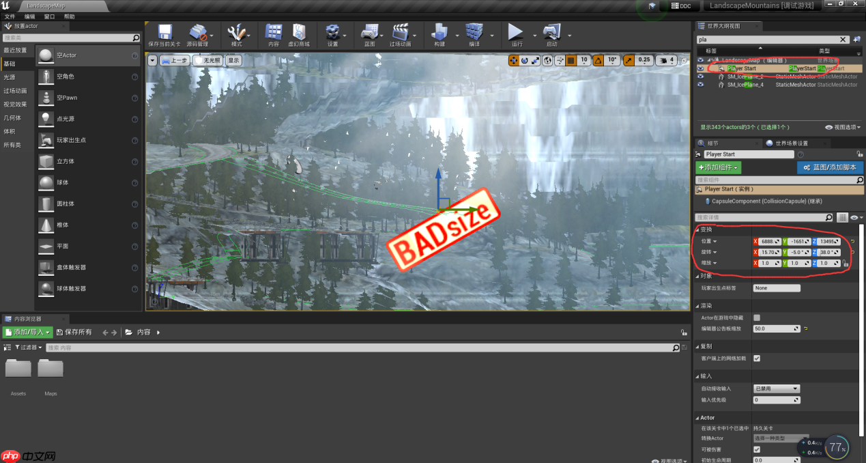Toggle rotation snapping triangle icon
This screenshot has width=866, height=463.
pos(598,60)
